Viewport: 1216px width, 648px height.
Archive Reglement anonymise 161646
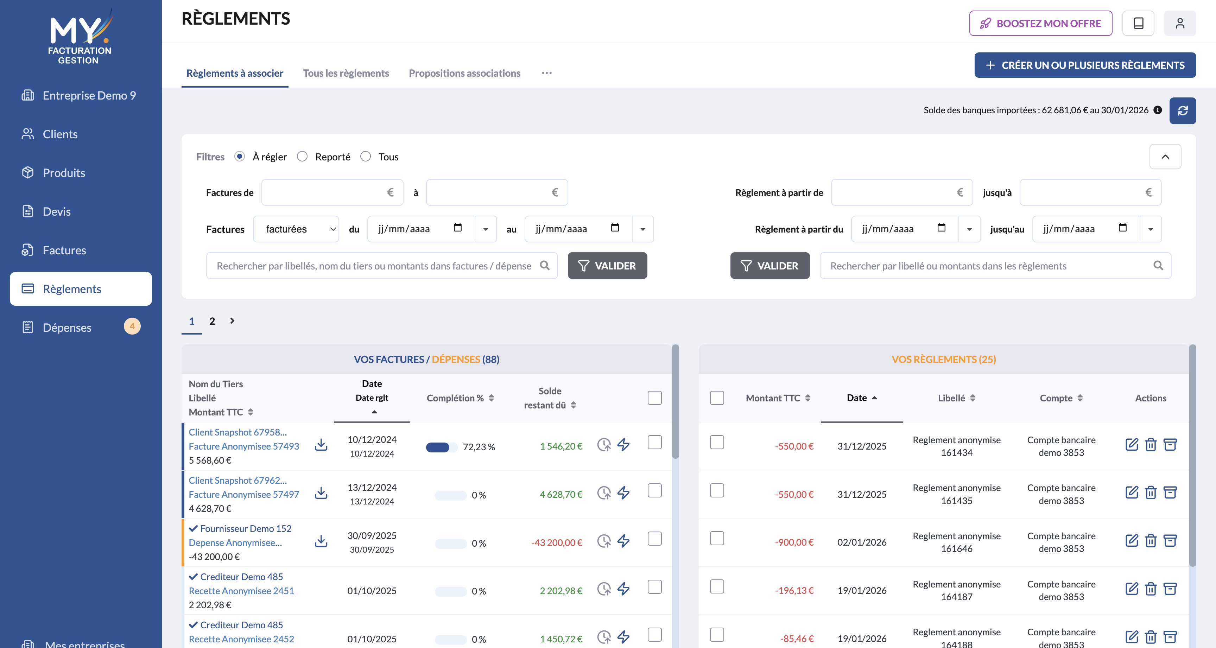(1170, 541)
